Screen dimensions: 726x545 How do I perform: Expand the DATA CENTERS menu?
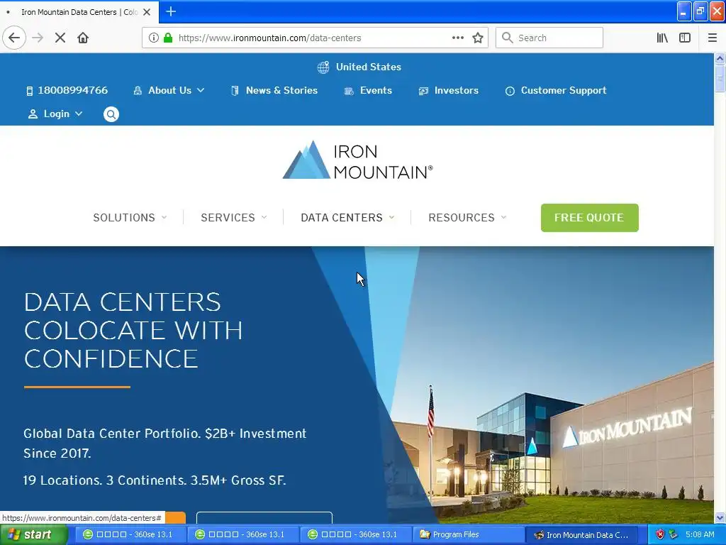347,217
